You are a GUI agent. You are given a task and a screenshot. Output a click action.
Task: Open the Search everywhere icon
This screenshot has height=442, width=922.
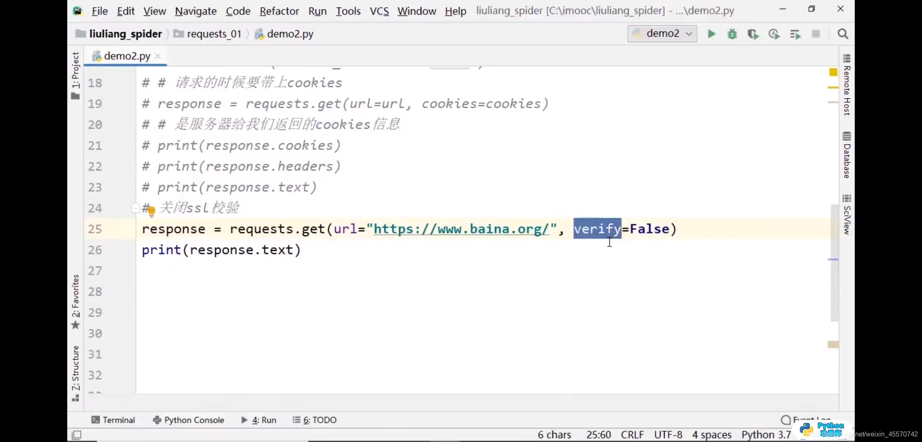point(842,34)
